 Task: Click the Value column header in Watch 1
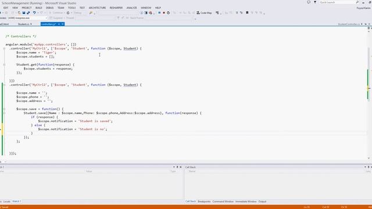[x=89, y=171]
